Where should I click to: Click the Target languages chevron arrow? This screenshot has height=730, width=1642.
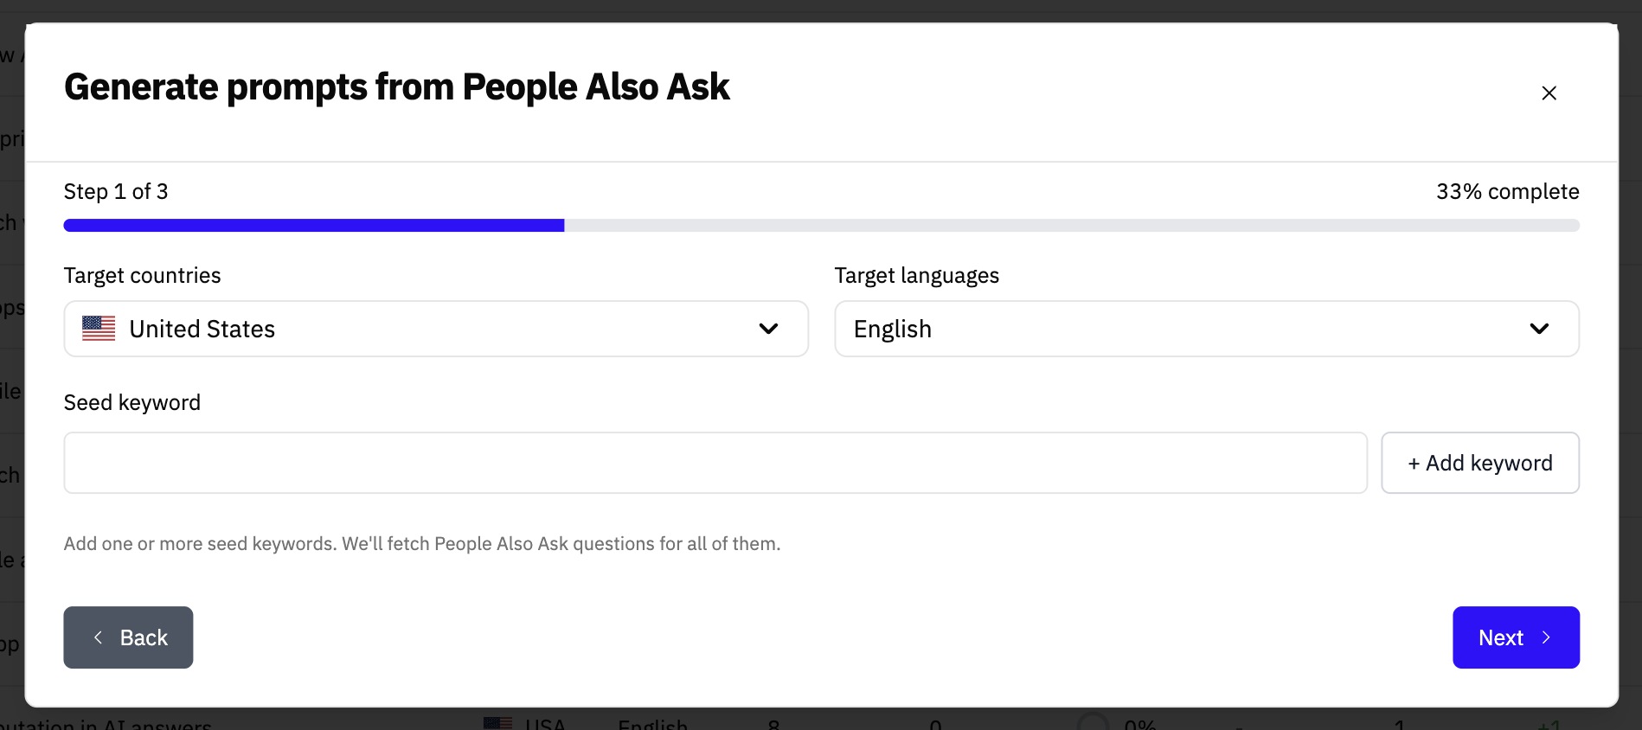1539,329
